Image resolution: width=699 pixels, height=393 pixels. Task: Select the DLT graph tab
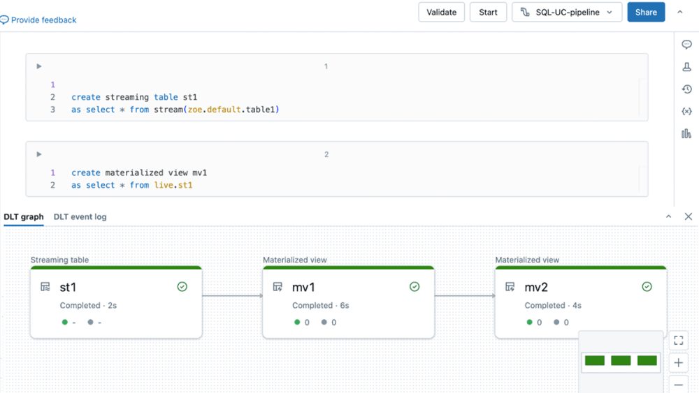(24, 217)
